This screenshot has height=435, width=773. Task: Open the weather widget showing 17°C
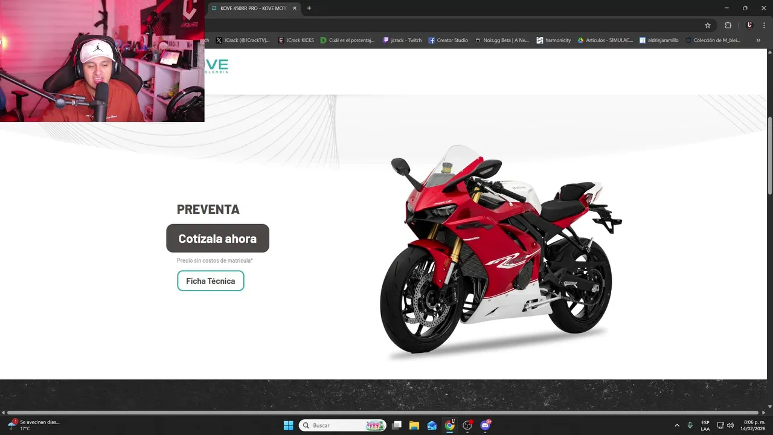[34, 425]
